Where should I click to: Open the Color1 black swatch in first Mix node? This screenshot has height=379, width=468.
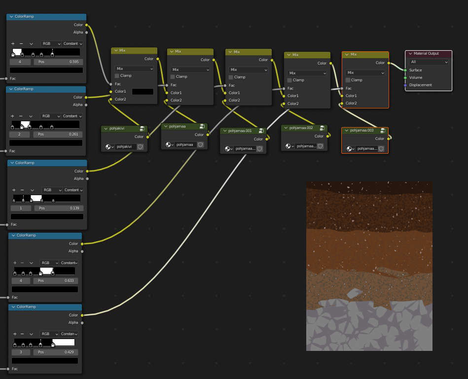click(143, 92)
